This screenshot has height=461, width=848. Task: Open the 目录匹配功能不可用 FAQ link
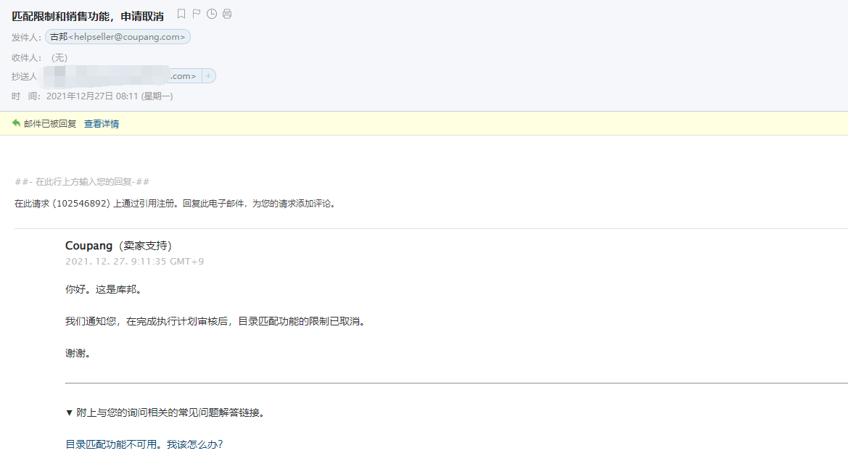tap(144, 444)
